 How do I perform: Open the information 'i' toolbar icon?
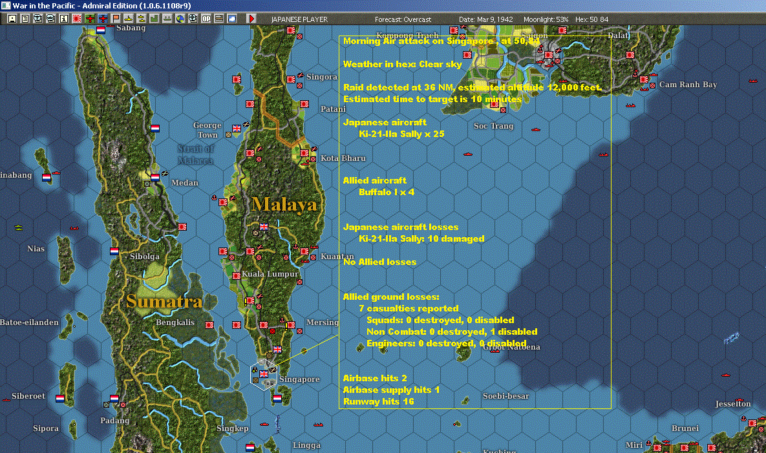tap(64, 19)
